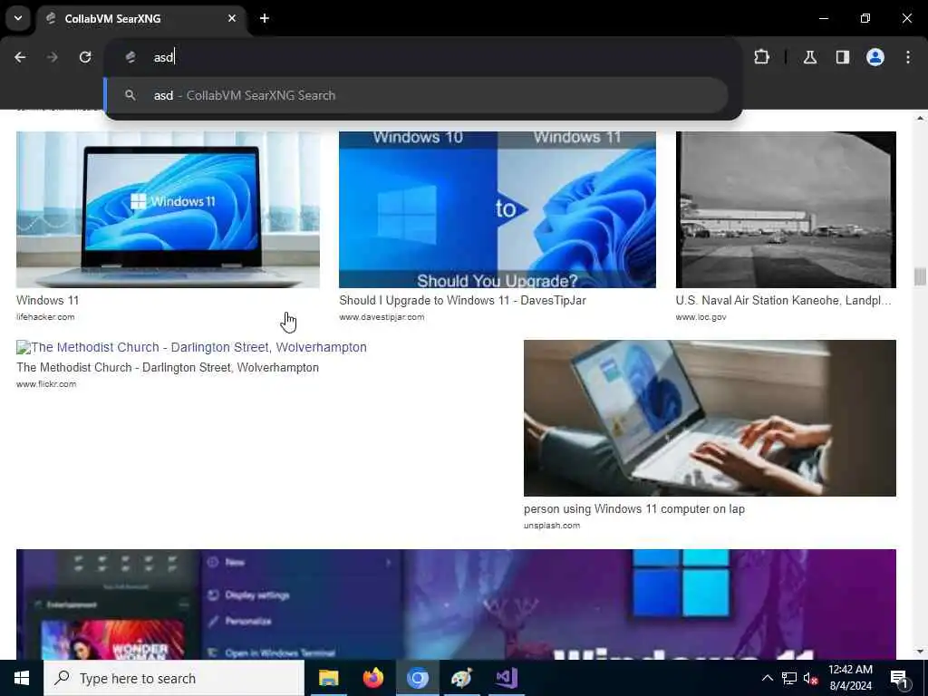928x696 pixels.
Task: Click the site icon in the address bar
Action: (130, 57)
